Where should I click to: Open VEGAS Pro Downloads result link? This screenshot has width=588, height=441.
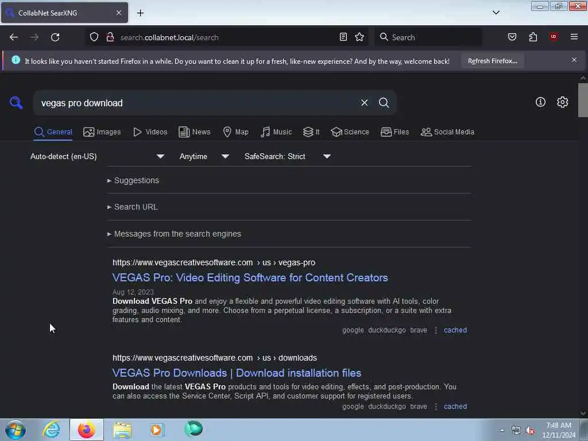[237, 373]
